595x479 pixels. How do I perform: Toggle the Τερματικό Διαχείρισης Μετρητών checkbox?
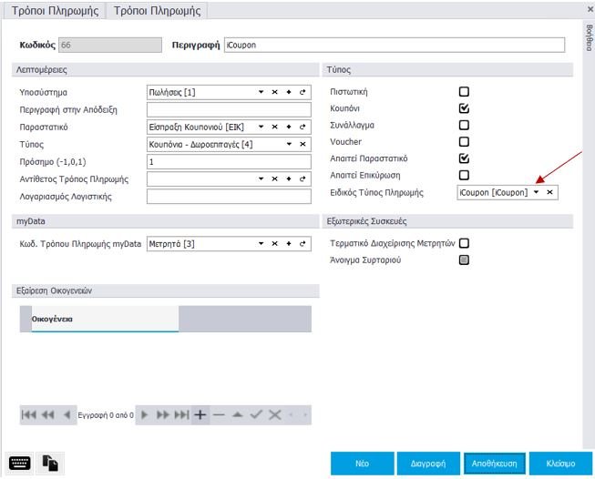[464, 243]
